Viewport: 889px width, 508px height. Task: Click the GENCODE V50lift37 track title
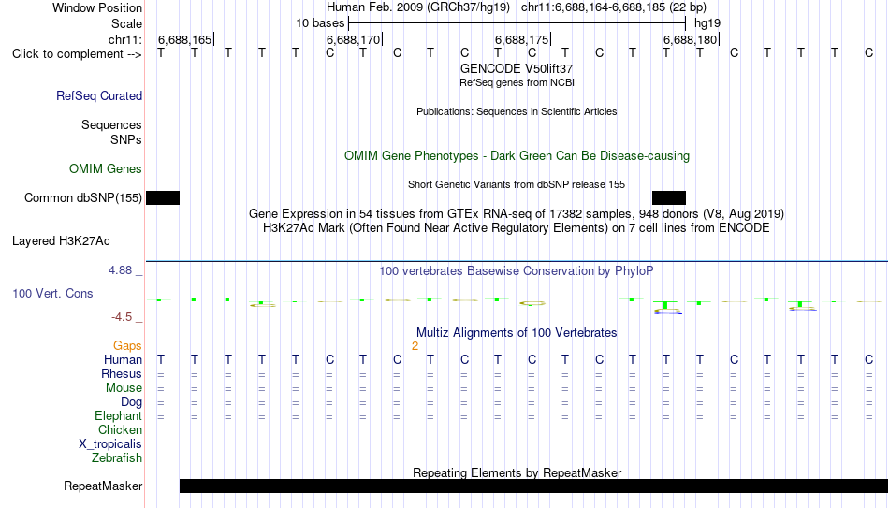(517, 68)
